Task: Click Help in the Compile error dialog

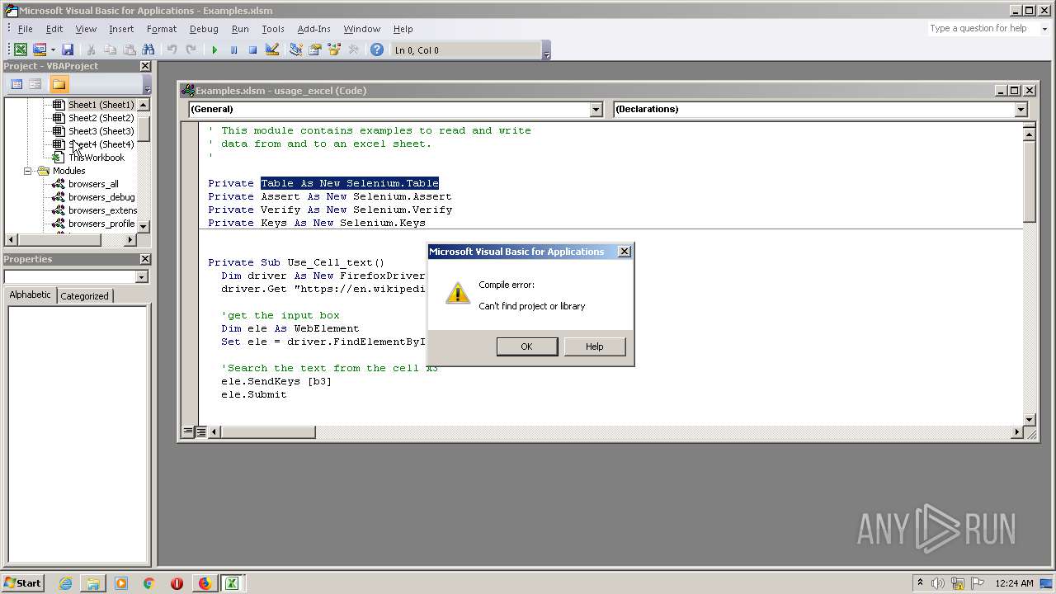Action: [594, 346]
